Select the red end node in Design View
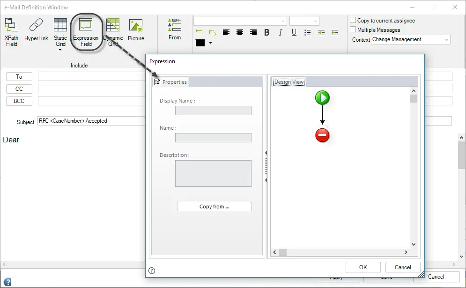 click(x=323, y=135)
